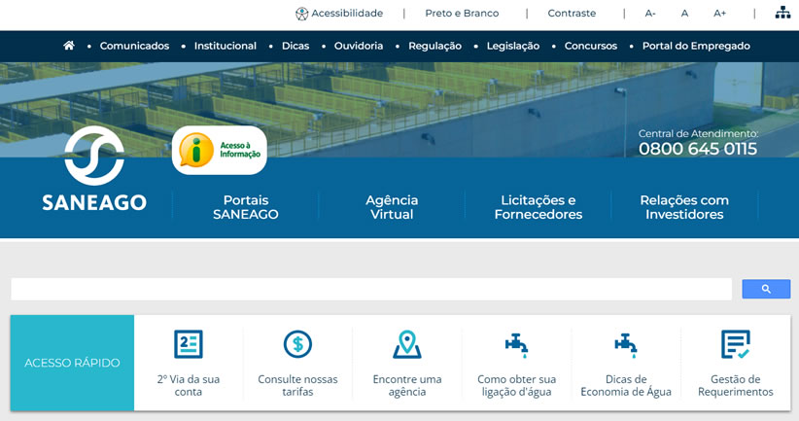Viewport: 799px width, 421px height.
Task: Click the 2ª Via da sua conta bill icon
Action: (188, 344)
